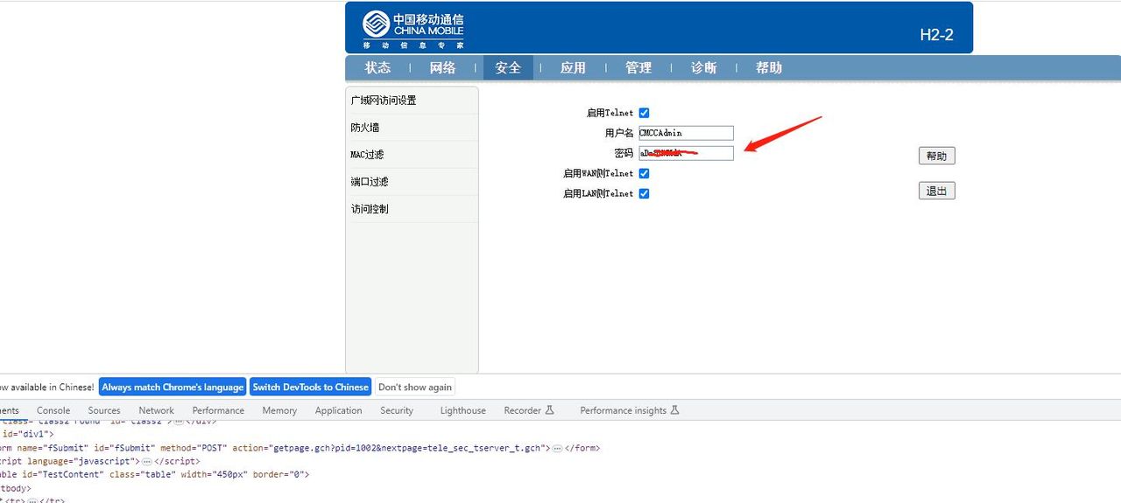This screenshot has width=1121, height=503.
Task: Expand the javascript script element ellipsis
Action: (x=146, y=461)
